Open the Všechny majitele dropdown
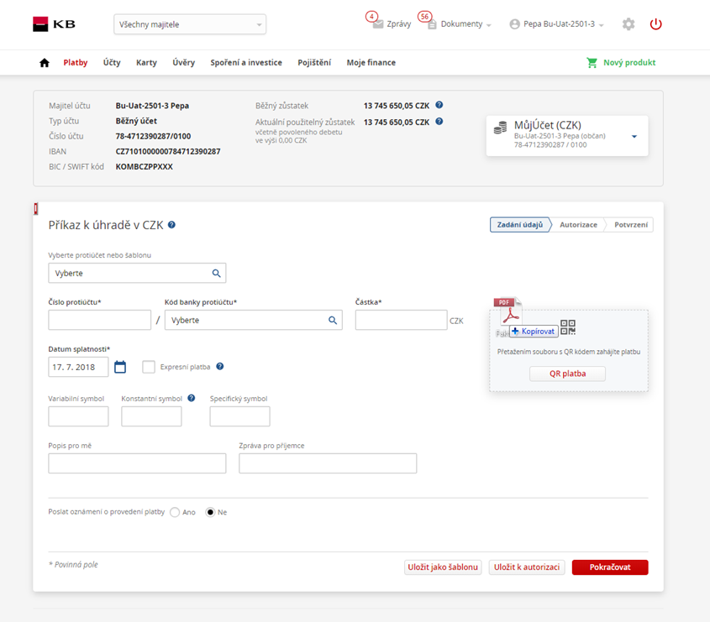Image resolution: width=710 pixels, height=622 pixels. [190, 24]
